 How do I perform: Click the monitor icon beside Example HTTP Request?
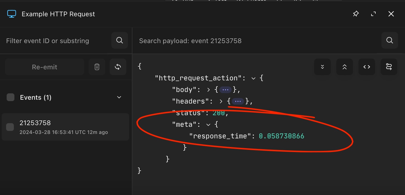tap(11, 14)
